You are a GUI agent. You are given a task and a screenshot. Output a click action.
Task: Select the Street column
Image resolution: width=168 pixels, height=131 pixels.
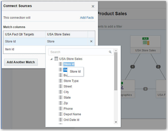coord(68,86)
